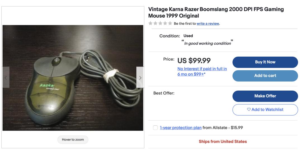Add the Razer Boomslang to cart
The height and width of the screenshot is (150, 302).
pyautogui.click(x=265, y=76)
